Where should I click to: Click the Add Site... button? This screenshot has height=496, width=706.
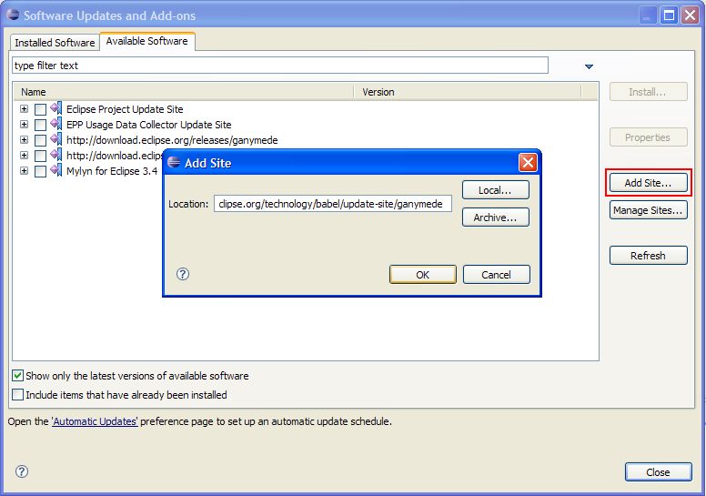point(648,182)
